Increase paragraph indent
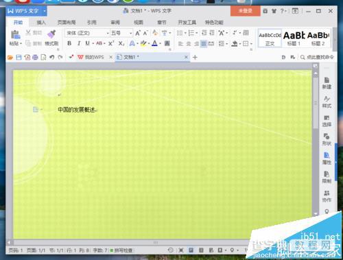Viewport: 343px width, 260px height. pos(212,33)
